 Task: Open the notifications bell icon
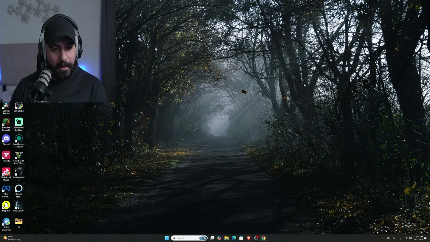426,238
